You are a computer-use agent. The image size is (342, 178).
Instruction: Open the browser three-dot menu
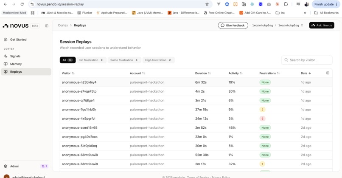pyautogui.click(x=337, y=4)
